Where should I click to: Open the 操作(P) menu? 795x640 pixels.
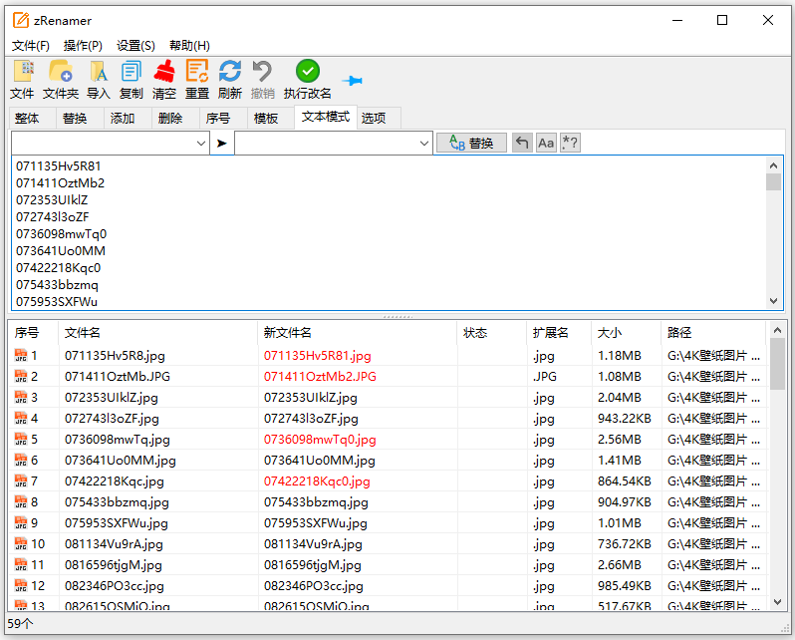point(83,45)
